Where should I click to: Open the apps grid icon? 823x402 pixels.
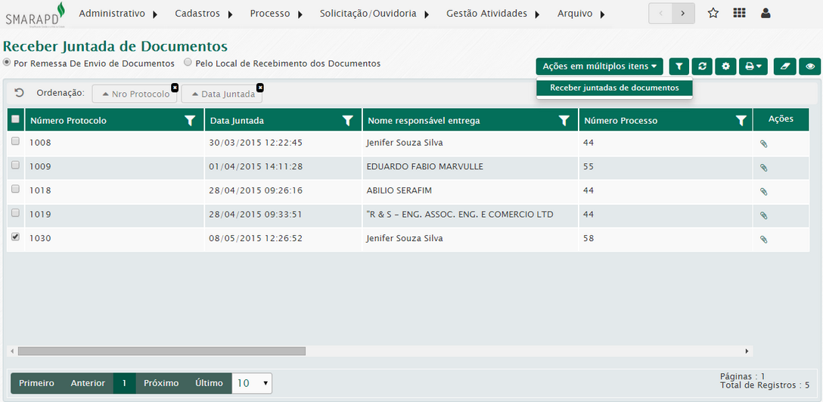[x=739, y=13]
